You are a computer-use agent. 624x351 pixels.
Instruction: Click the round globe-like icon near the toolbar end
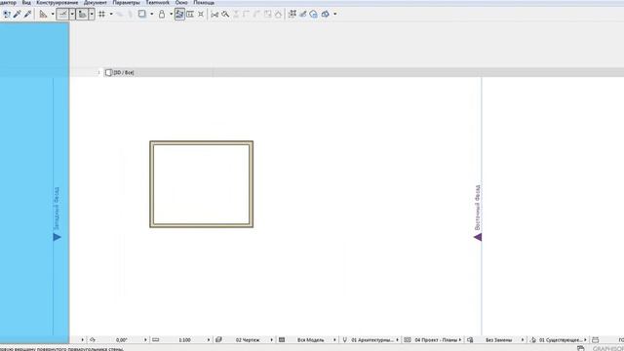click(x=314, y=15)
